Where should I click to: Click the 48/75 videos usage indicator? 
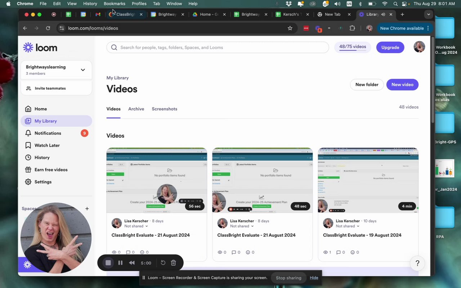353,47
